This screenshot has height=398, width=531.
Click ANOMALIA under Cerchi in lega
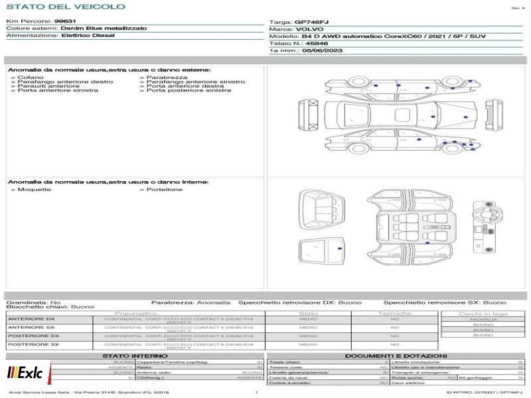coord(483,320)
